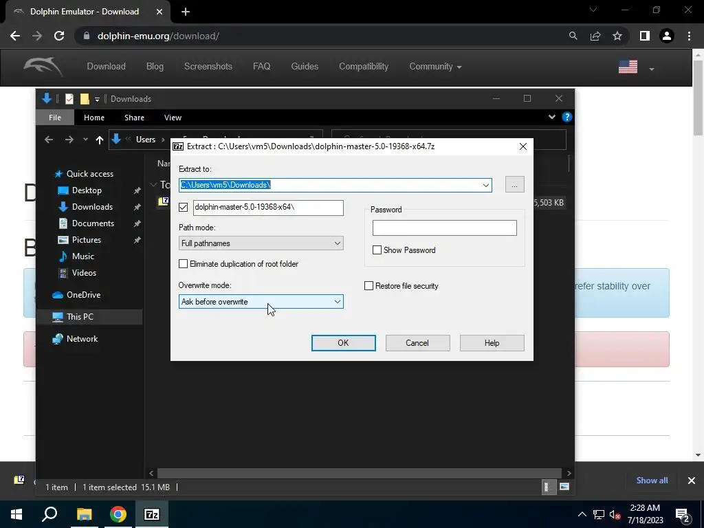Uncheck the dolphin-master subfolder checkbox
Viewport: 704px width, 528px height.
coord(183,207)
